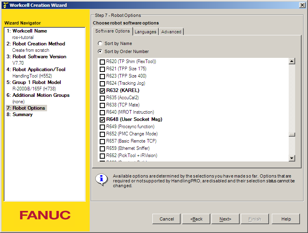Image resolution: width=308 pixels, height=233 pixels.
Task: Open the Software Options tab
Action: (x=113, y=31)
